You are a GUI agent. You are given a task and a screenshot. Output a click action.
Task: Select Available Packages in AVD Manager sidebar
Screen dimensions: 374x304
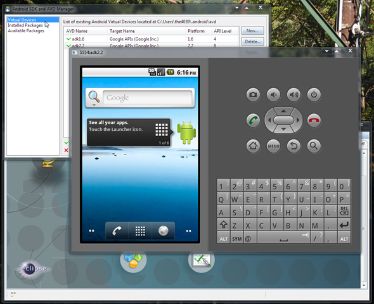(x=26, y=31)
